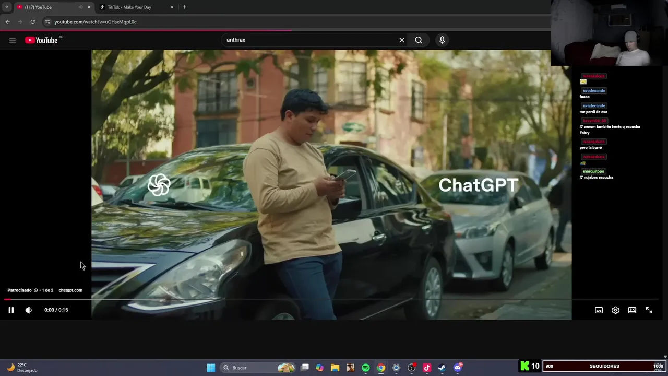Image resolution: width=668 pixels, height=376 pixels.
Task: Open Steam from the taskbar
Action: coord(442,368)
